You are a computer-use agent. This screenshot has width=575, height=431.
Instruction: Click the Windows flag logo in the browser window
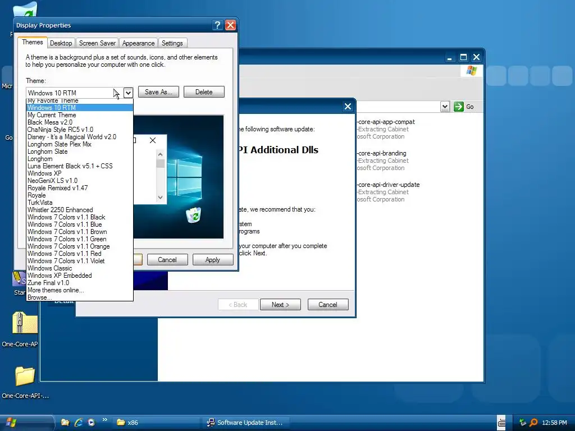(x=472, y=70)
